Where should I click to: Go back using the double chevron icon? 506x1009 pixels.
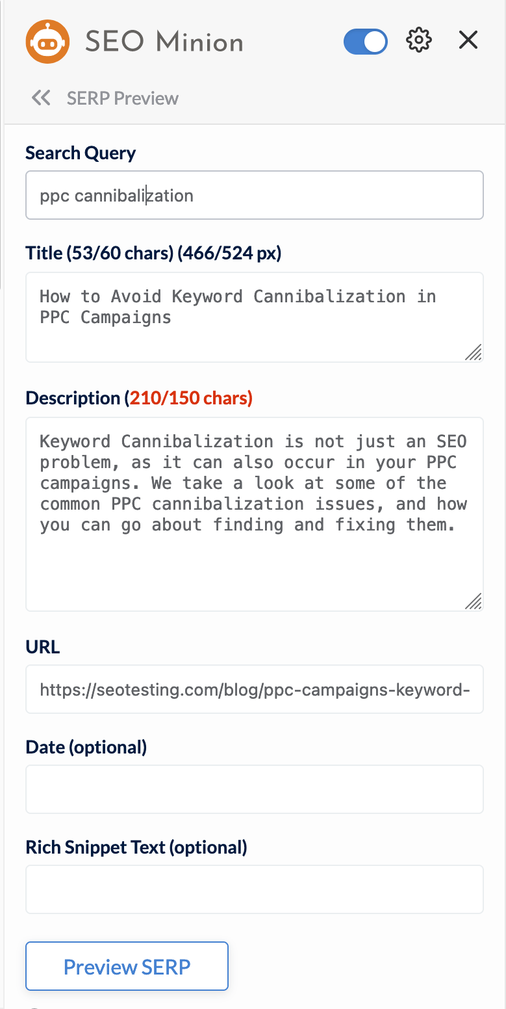point(41,98)
